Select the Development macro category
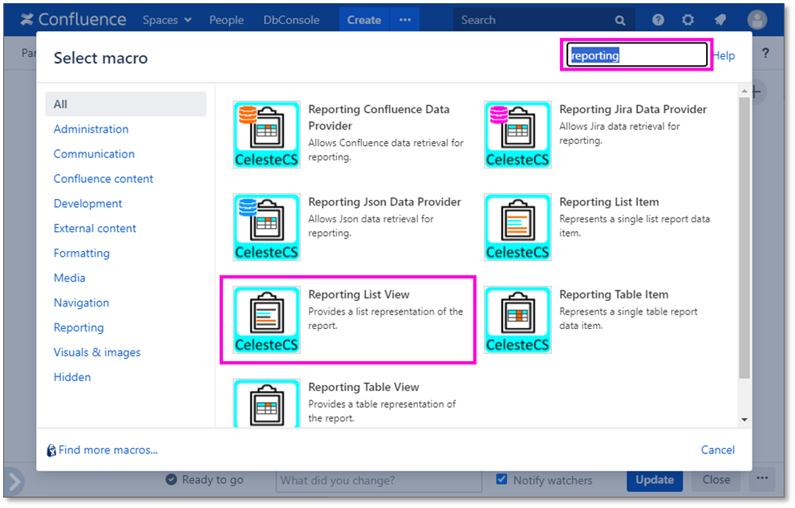795x508 pixels. point(87,204)
